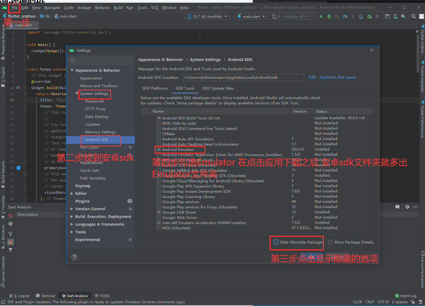Open the Refactor menu
The image size is (425, 306).
click(x=102, y=7)
